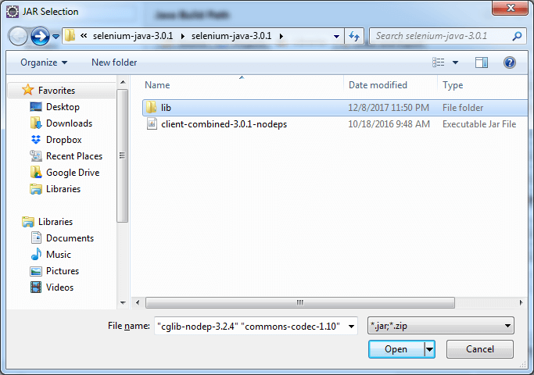This screenshot has height=375, width=534.
Task: Toggle the preview pane icon
Action: pos(482,62)
